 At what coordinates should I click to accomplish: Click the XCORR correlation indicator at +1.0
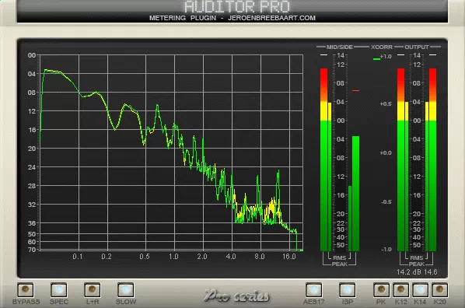pos(376,59)
